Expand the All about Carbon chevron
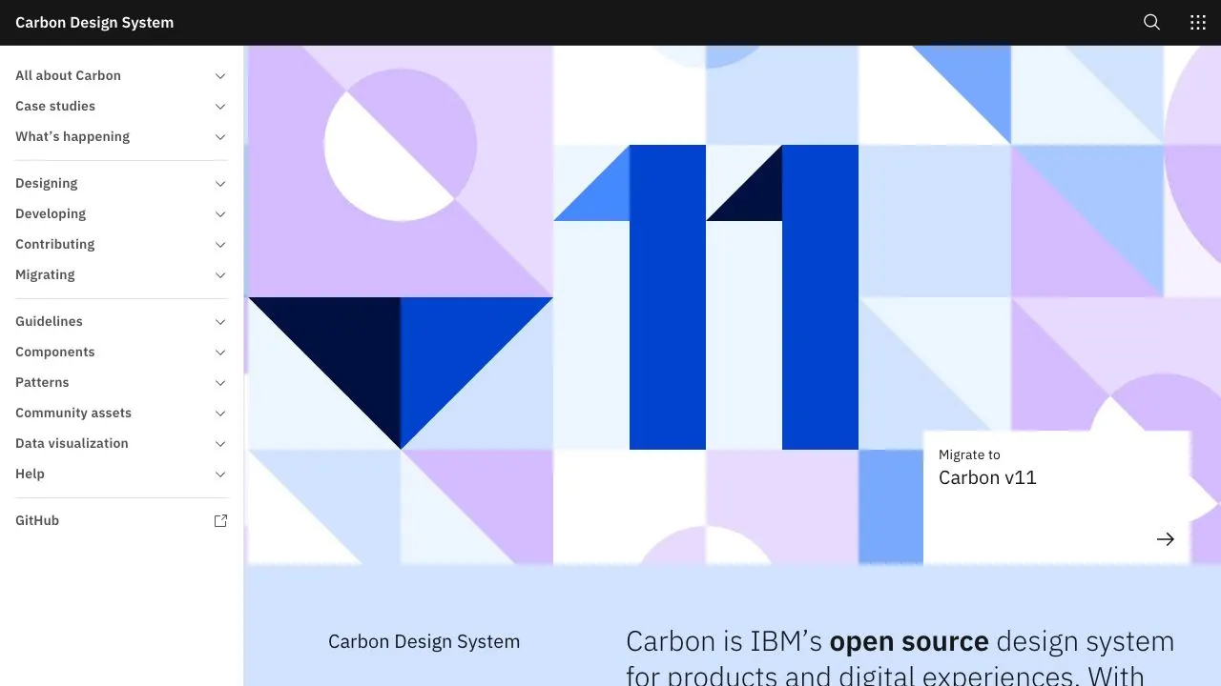 pyautogui.click(x=220, y=76)
